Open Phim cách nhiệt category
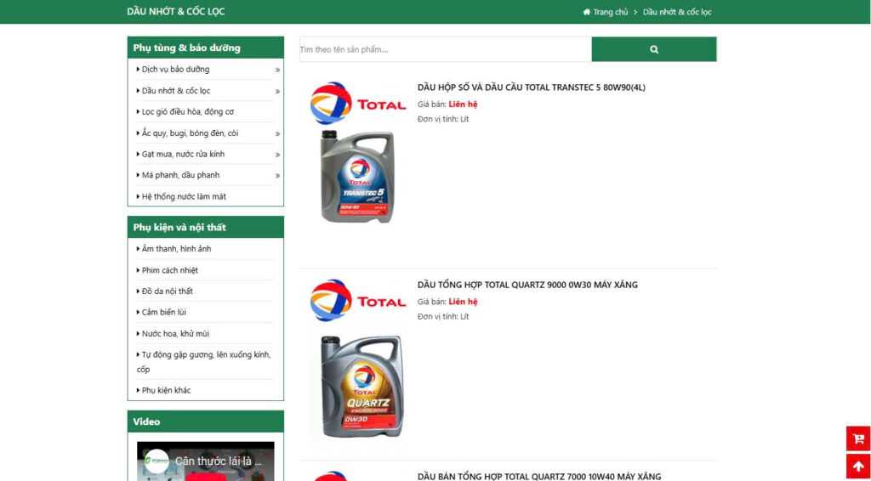The height and width of the screenshot is (481, 871). pyautogui.click(x=170, y=270)
